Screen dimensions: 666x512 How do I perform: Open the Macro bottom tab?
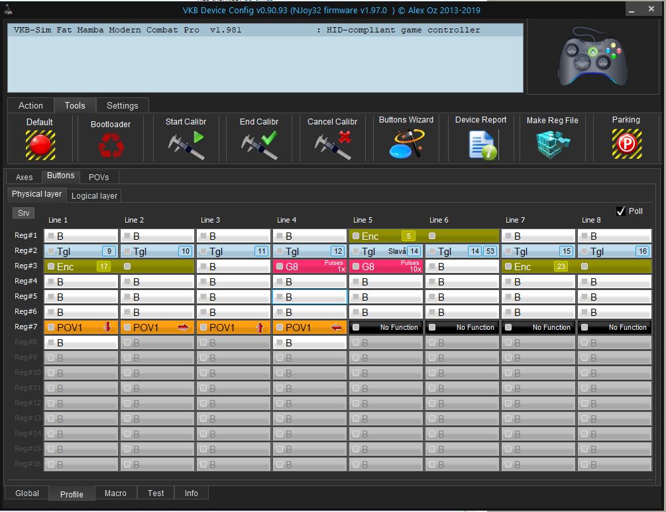(x=115, y=493)
